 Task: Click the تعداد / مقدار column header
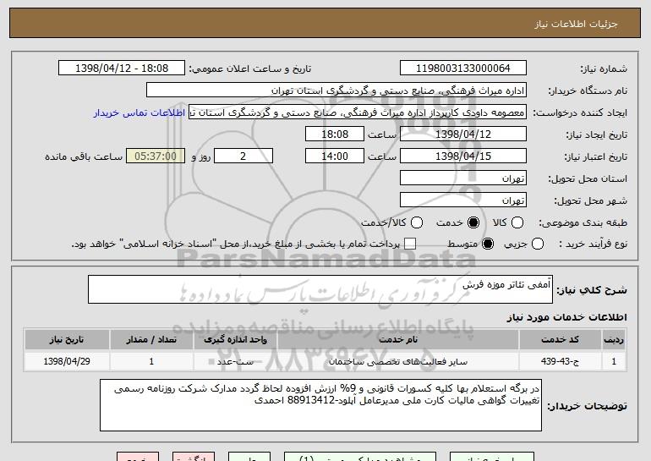point(151,340)
